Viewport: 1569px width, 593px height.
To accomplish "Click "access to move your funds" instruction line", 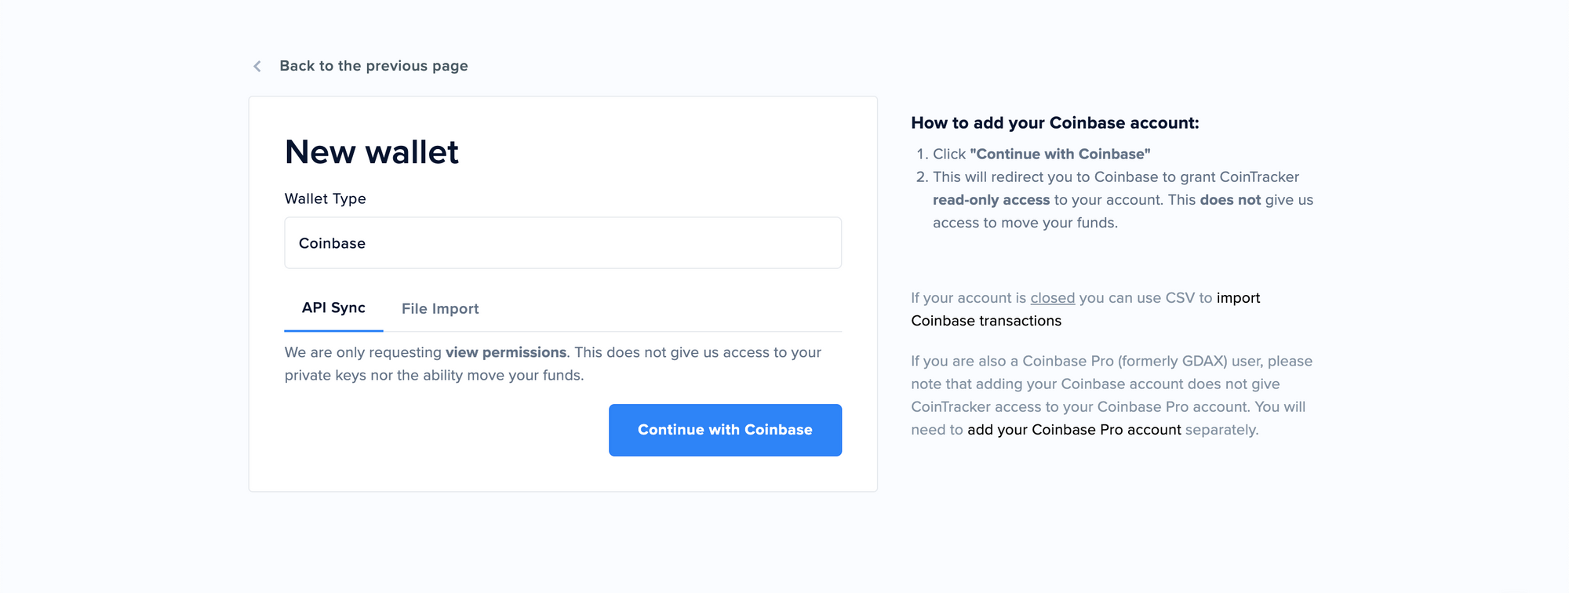I will 1025,223.
